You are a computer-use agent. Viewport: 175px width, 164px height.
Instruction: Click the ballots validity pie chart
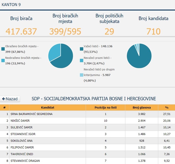coord(139,56)
